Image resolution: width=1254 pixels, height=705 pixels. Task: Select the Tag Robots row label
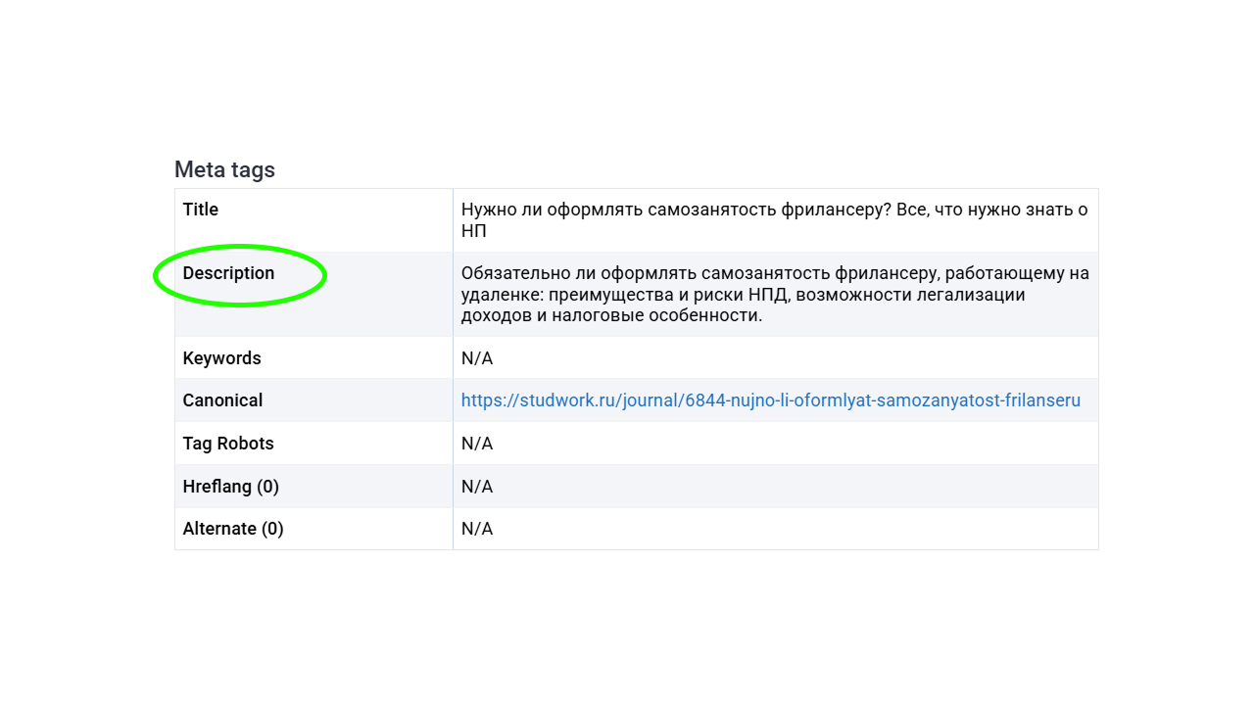[x=226, y=444]
